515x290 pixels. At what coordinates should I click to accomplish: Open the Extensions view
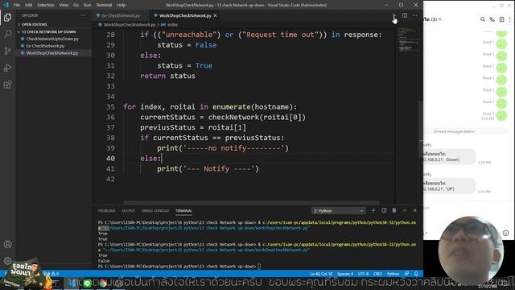7,85
